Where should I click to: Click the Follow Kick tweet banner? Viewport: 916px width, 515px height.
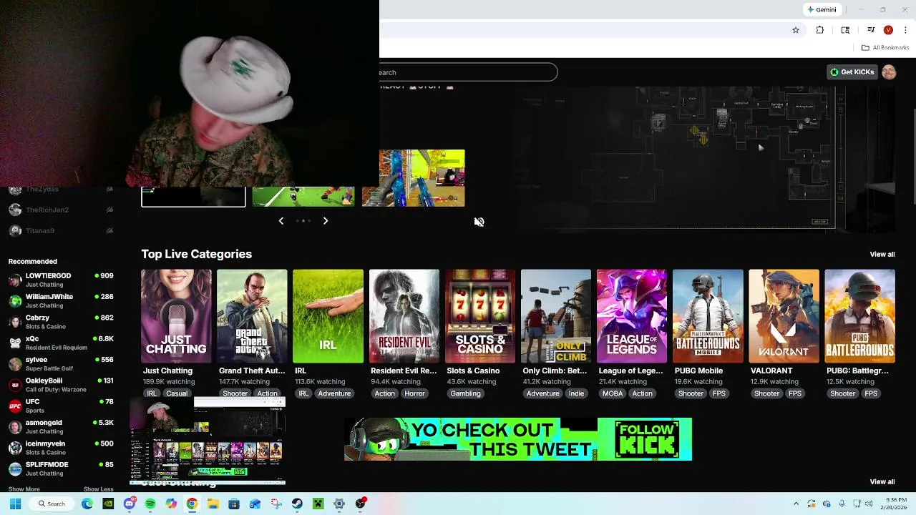click(518, 439)
